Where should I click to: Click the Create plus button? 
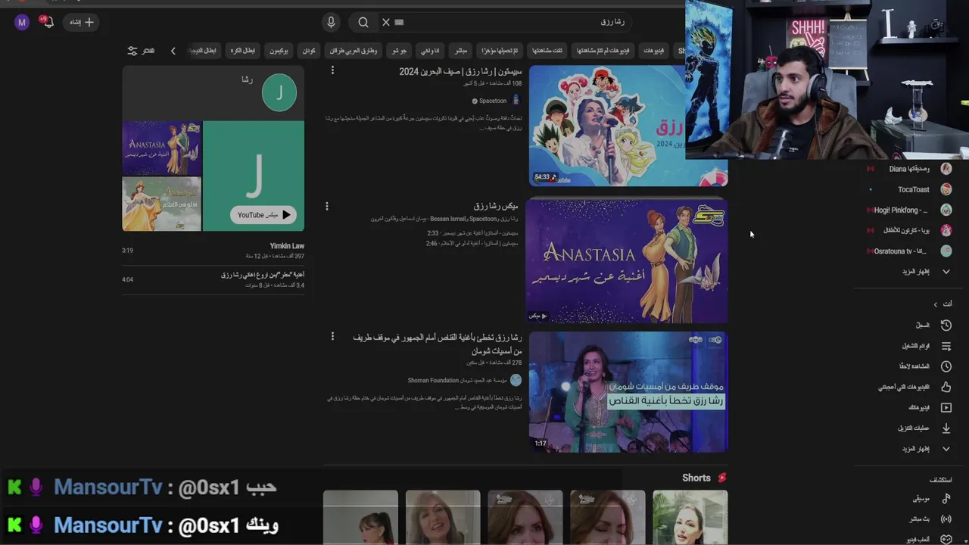[x=83, y=22]
